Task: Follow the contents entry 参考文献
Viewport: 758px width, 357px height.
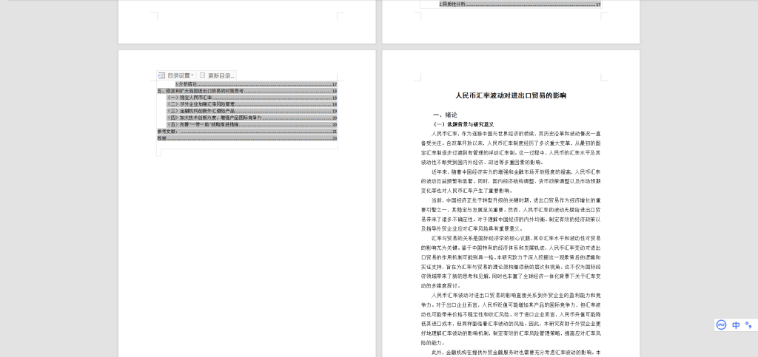Action: [247, 132]
